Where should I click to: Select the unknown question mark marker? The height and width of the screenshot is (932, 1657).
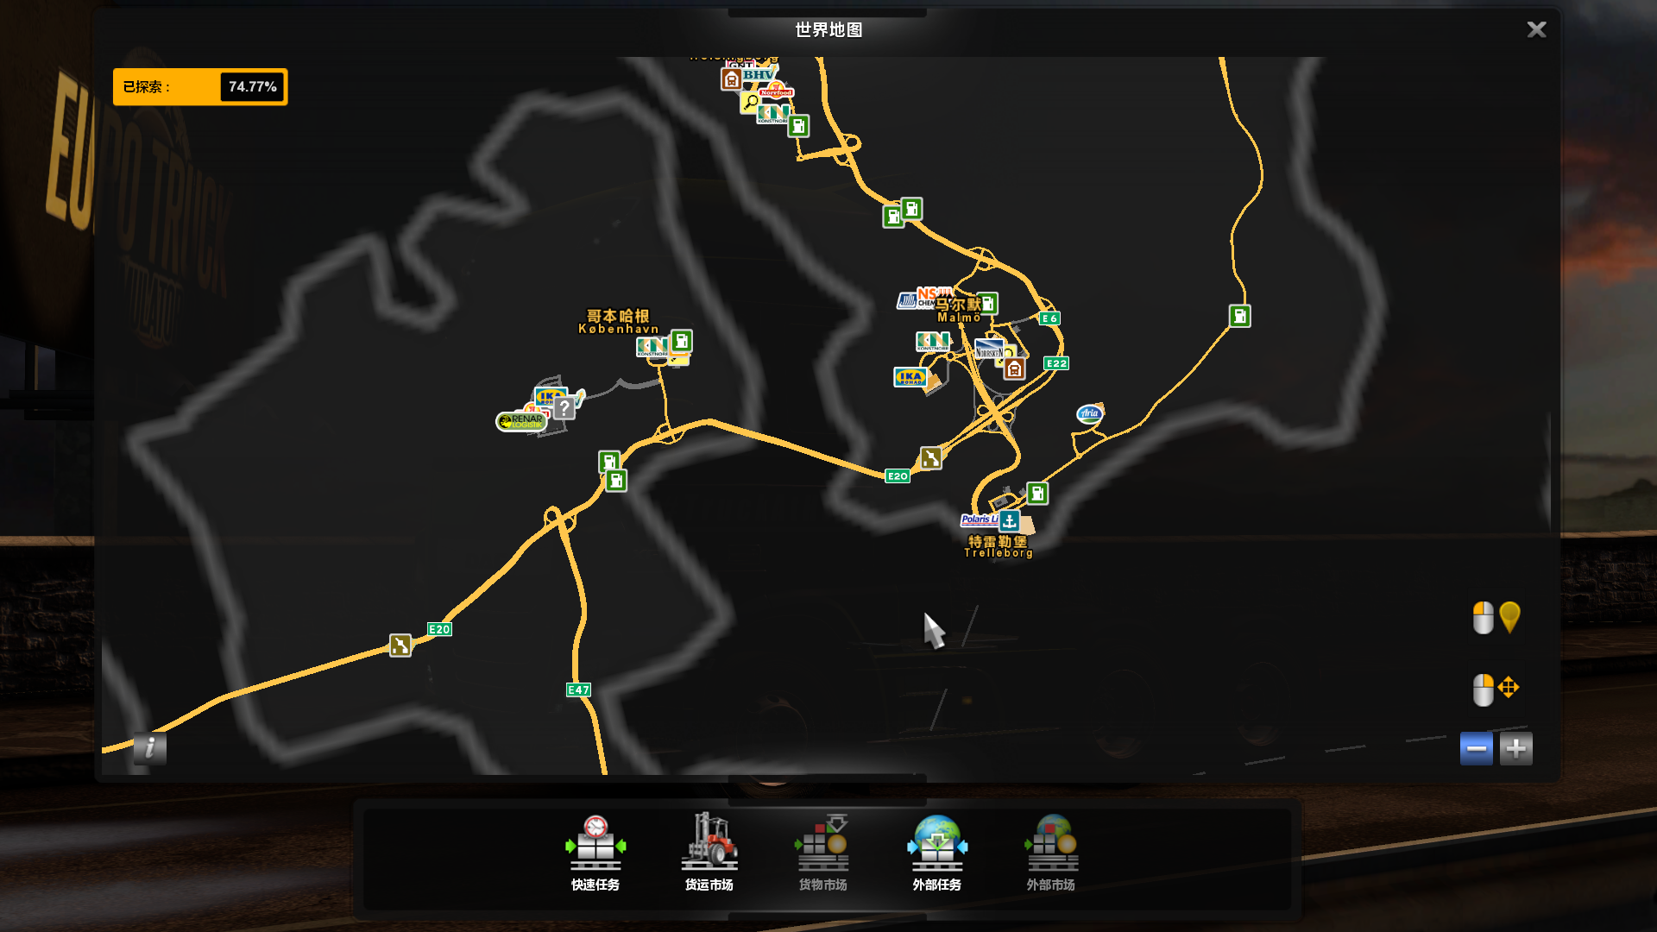(564, 408)
